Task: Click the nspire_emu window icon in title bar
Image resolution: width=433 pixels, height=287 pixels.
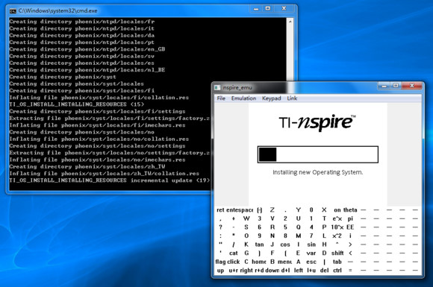Action: 217,88
